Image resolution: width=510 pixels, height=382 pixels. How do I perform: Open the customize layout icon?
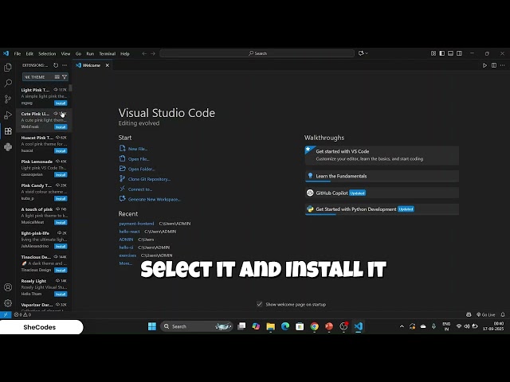pos(433,53)
